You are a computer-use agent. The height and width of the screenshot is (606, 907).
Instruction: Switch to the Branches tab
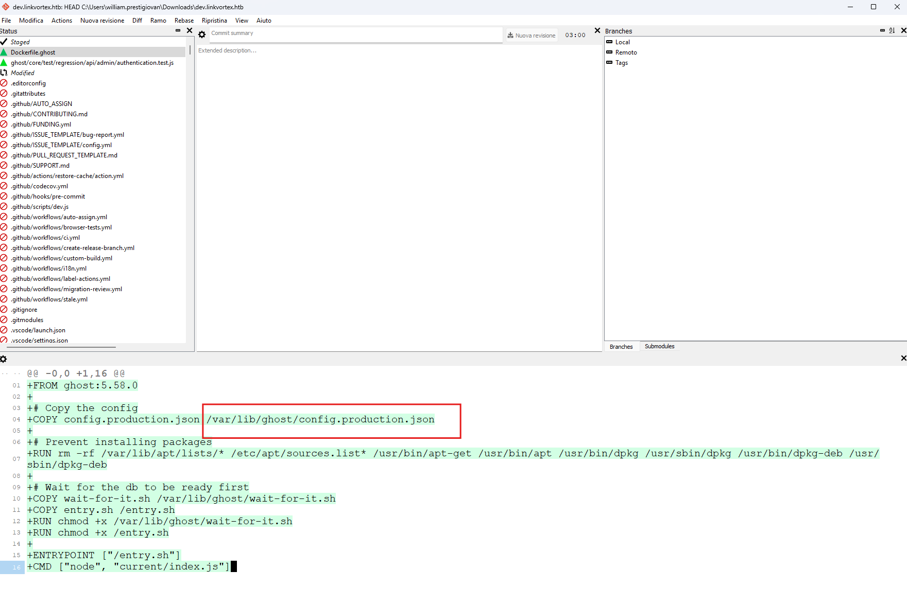coord(621,347)
